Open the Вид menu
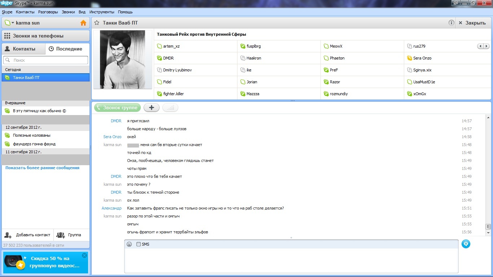 coord(82,12)
